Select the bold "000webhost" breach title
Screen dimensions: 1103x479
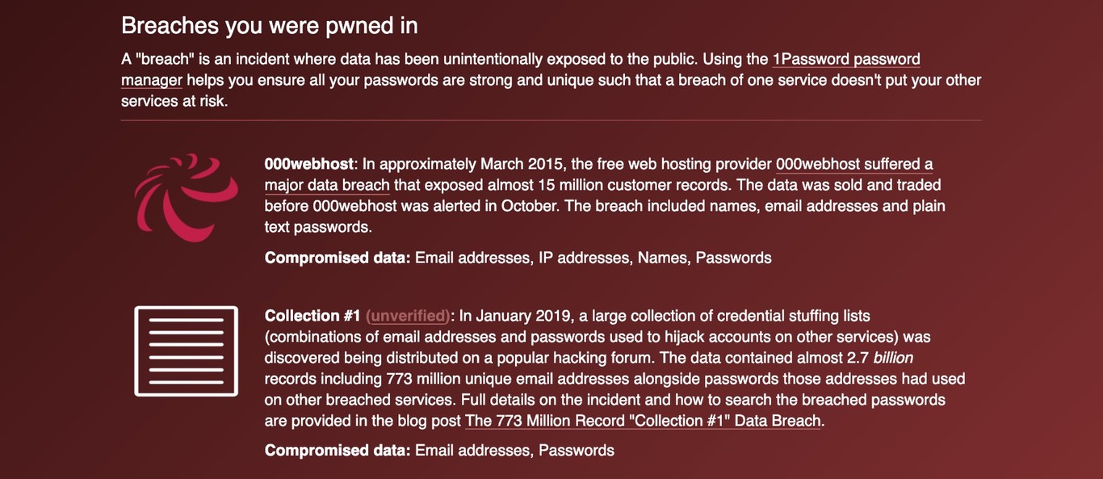pos(308,164)
